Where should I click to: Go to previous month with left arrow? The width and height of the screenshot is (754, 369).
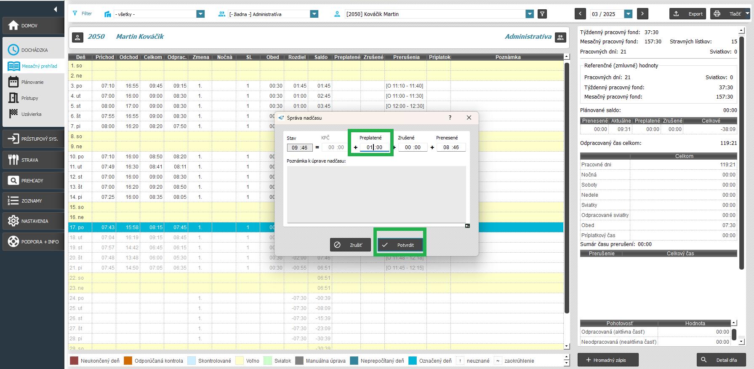580,14
